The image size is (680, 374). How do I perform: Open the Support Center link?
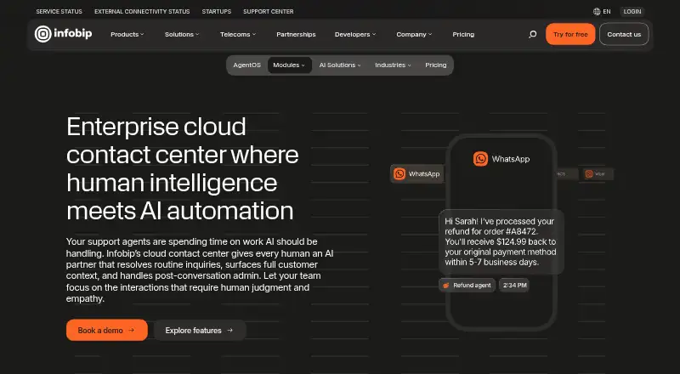(269, 12)
